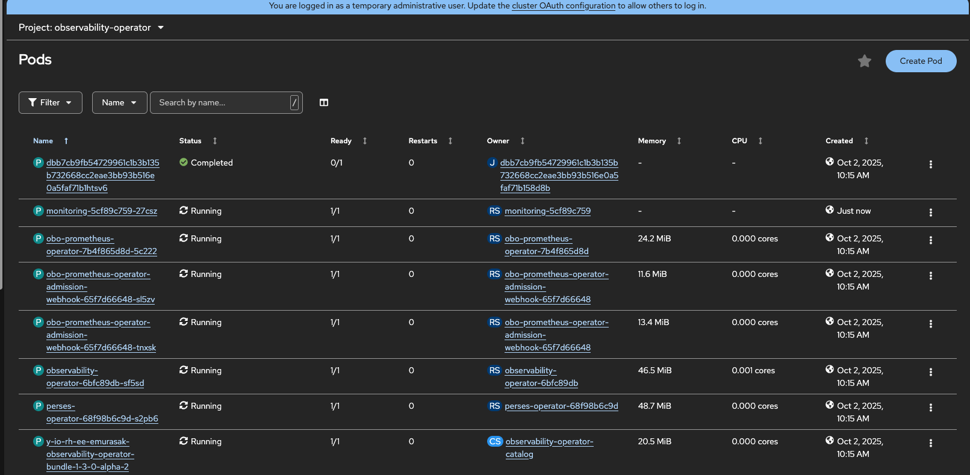Open owner ReplicaSet obo-prometheus-operator-7b4f865d8d

(547, 245)
